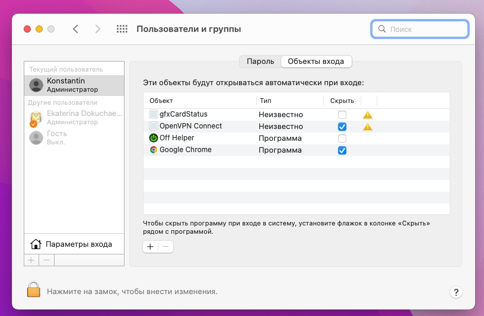Go back with the left arrow
The height and width of the screenshot is (316, 484).
click(75, 29)
